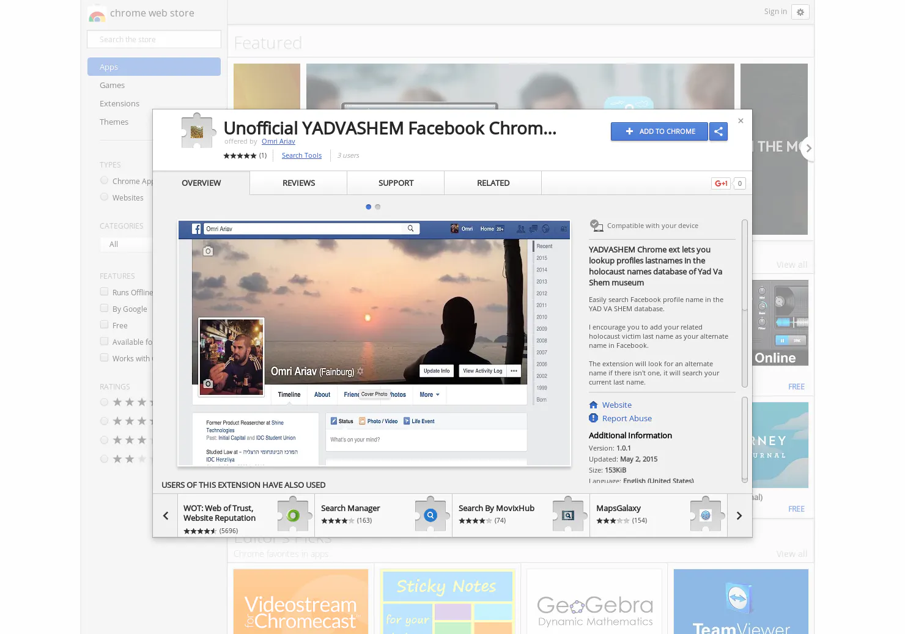Show next related extensions

coord(739,515)
